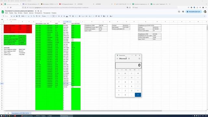Open the comments panel icon
This screenshot has height=117, width=208.
point(183,12)
